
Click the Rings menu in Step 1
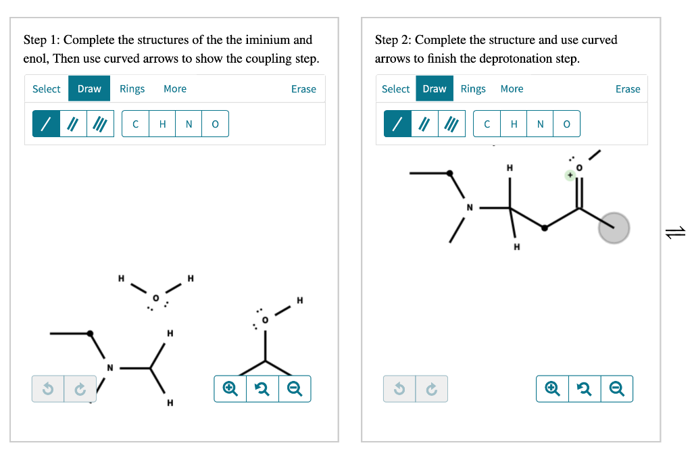(x=132, y=88)
